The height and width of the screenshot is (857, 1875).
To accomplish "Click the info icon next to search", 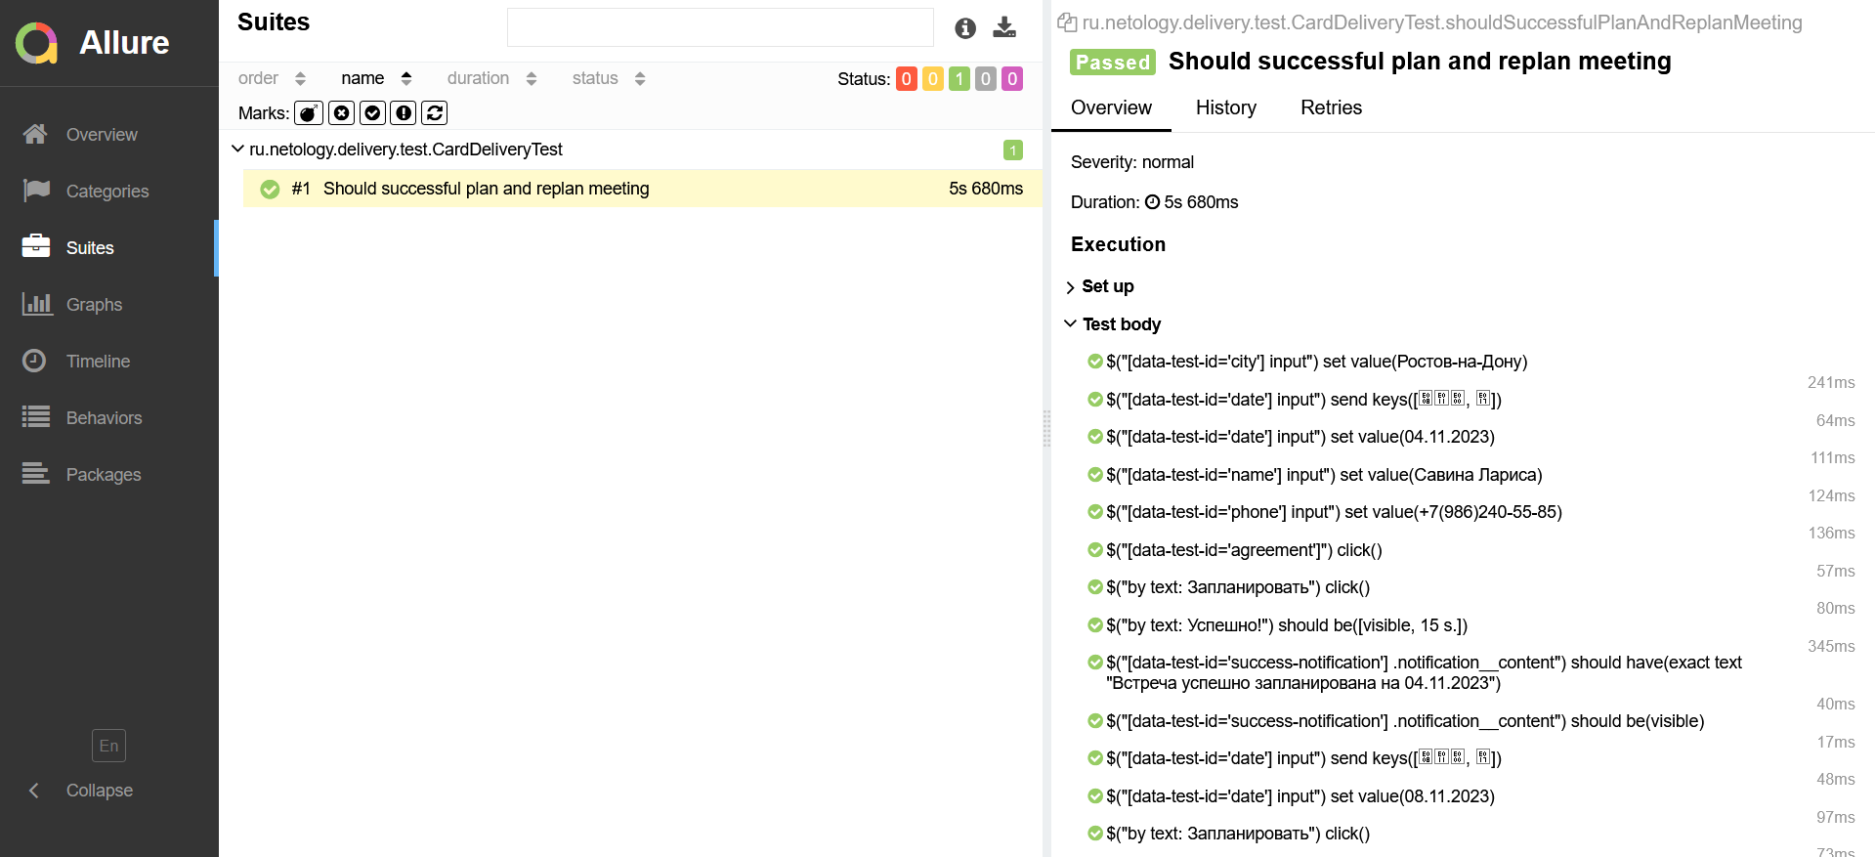I will point(965,28).
